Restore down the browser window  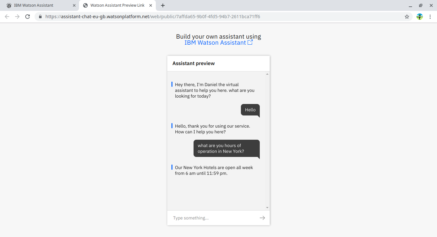pos(421,5)
